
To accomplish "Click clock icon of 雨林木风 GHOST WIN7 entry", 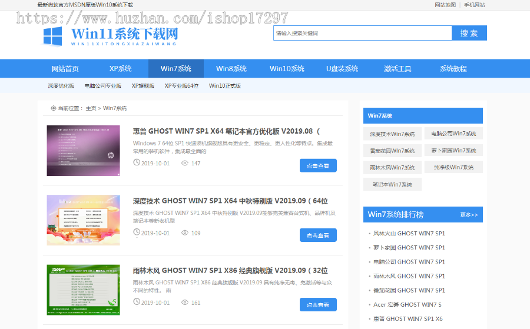I will (x=137, y=302).
